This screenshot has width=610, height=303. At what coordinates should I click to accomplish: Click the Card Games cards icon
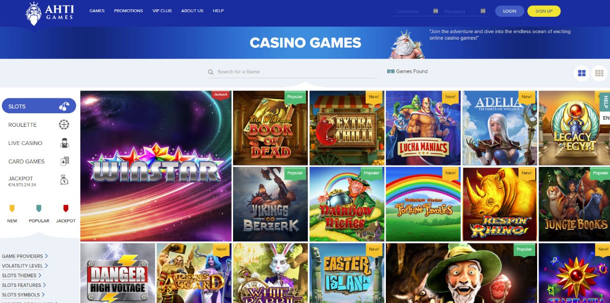pos(64,161)
